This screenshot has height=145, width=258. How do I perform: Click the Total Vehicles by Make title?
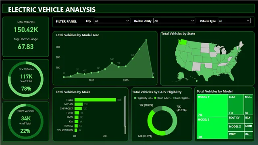tap(73, 92)
